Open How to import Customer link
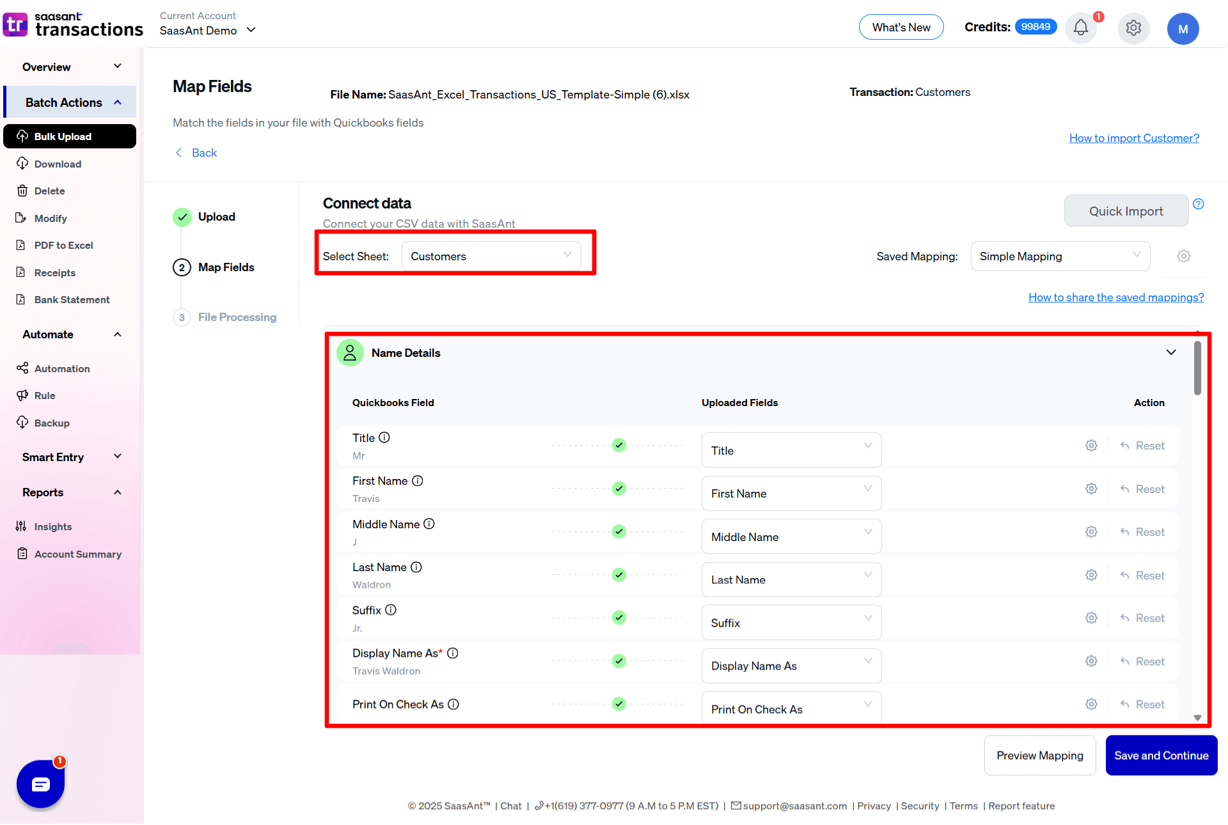Image resolution: width=1228 pixels, height=825 pixels. [1134, 138]
